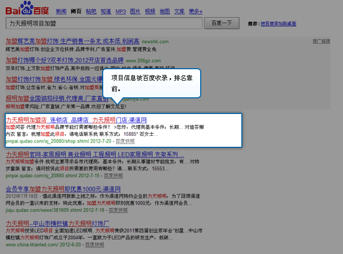The width and height of the screenshot is (343, 254).
Task: Open result 力天照明--中山市横栏镇力天照明灯饰厂
Action: [x=57, y=224]
